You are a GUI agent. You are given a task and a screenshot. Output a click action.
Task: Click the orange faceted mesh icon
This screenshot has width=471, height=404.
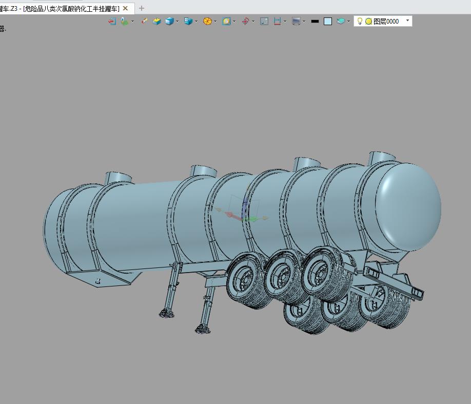pos(207,22)
